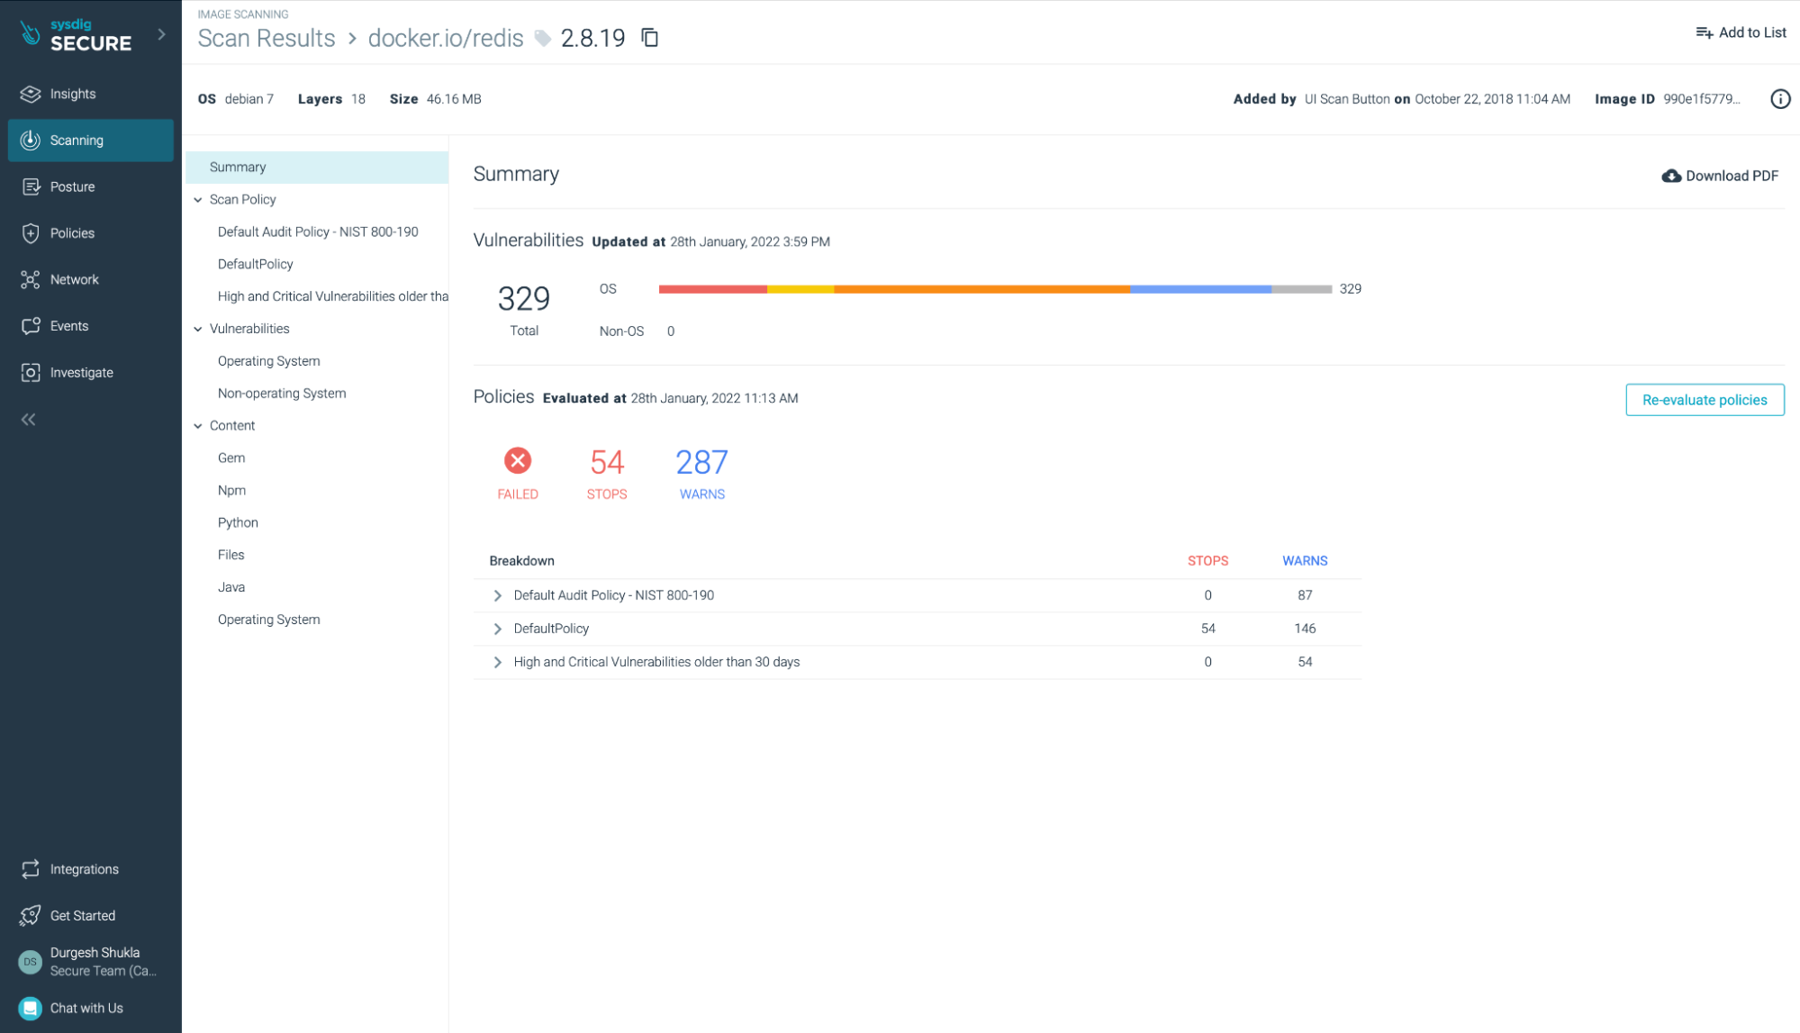The width and height of the screenshot is (1800, 1033).
Task: Click Re-evaluate policies button
Action: pos(1704,400)
